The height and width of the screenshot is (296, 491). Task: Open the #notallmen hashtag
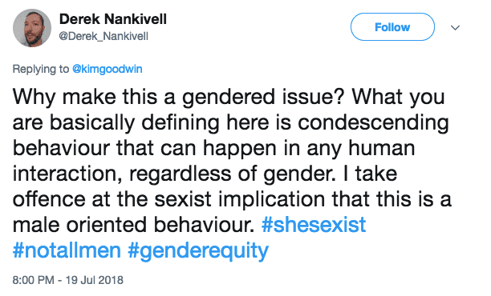(67, 250)
